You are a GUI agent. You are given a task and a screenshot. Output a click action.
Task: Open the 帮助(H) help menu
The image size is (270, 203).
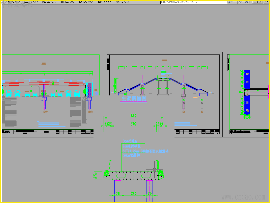click(x=122, y=1)
